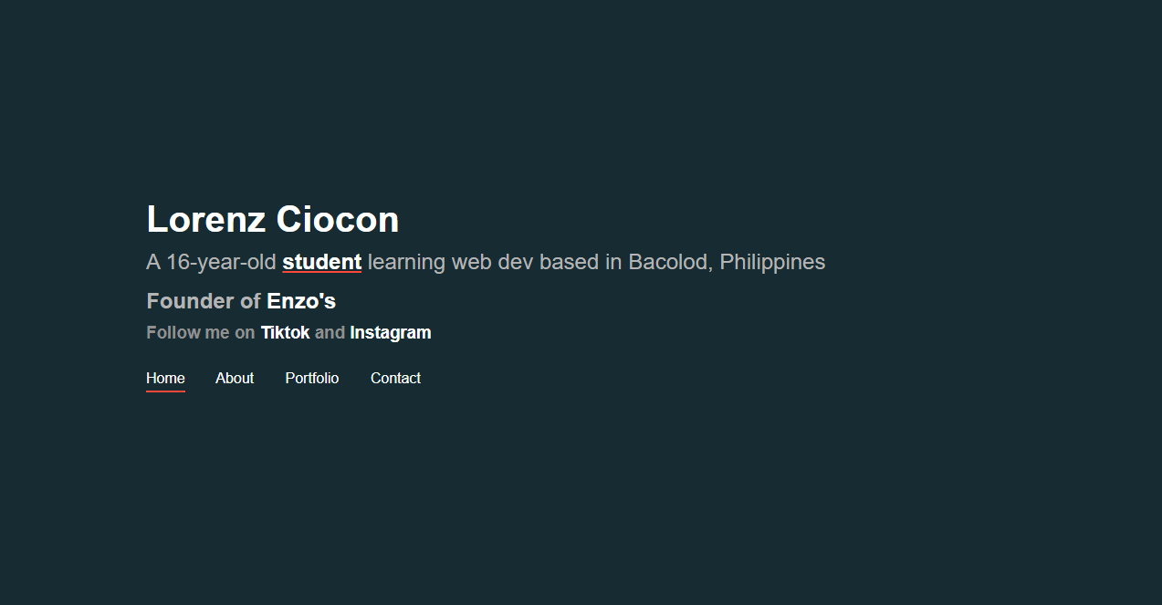1162x605 pixels.
Task: Click the 'Founder of' label text
Action: (204, 301)
